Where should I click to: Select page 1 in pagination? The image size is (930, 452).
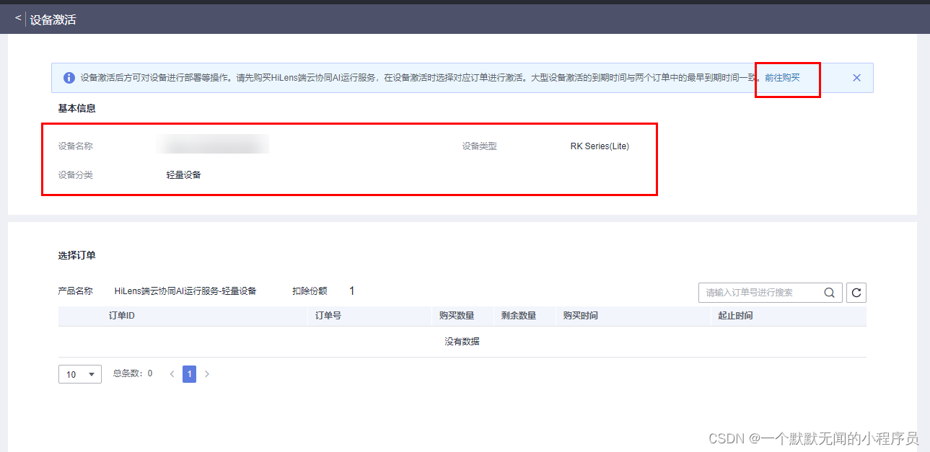[x=189, y=373]
